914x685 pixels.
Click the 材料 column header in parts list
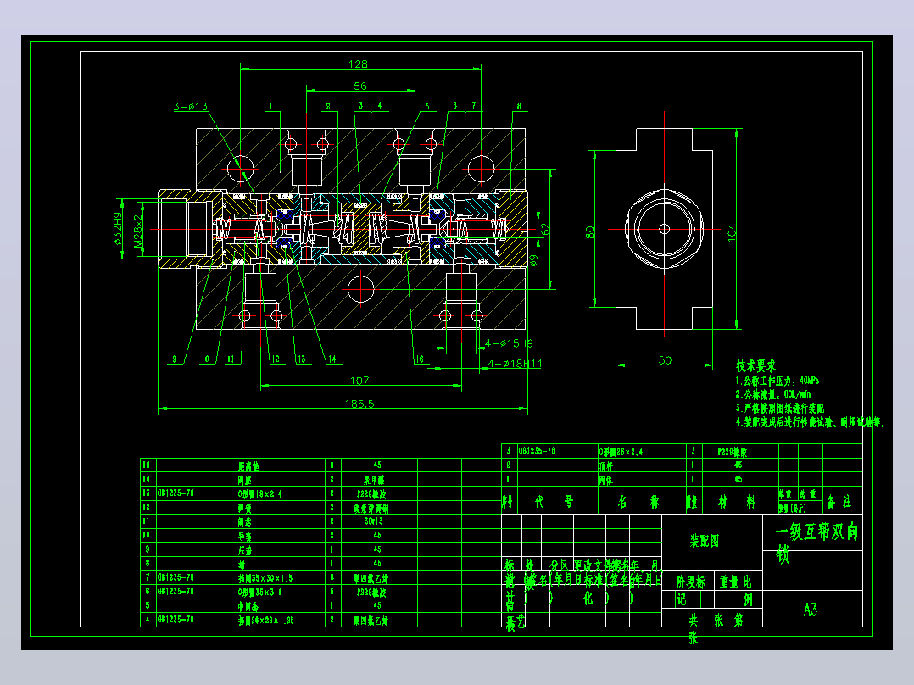[x=736, y=501]
